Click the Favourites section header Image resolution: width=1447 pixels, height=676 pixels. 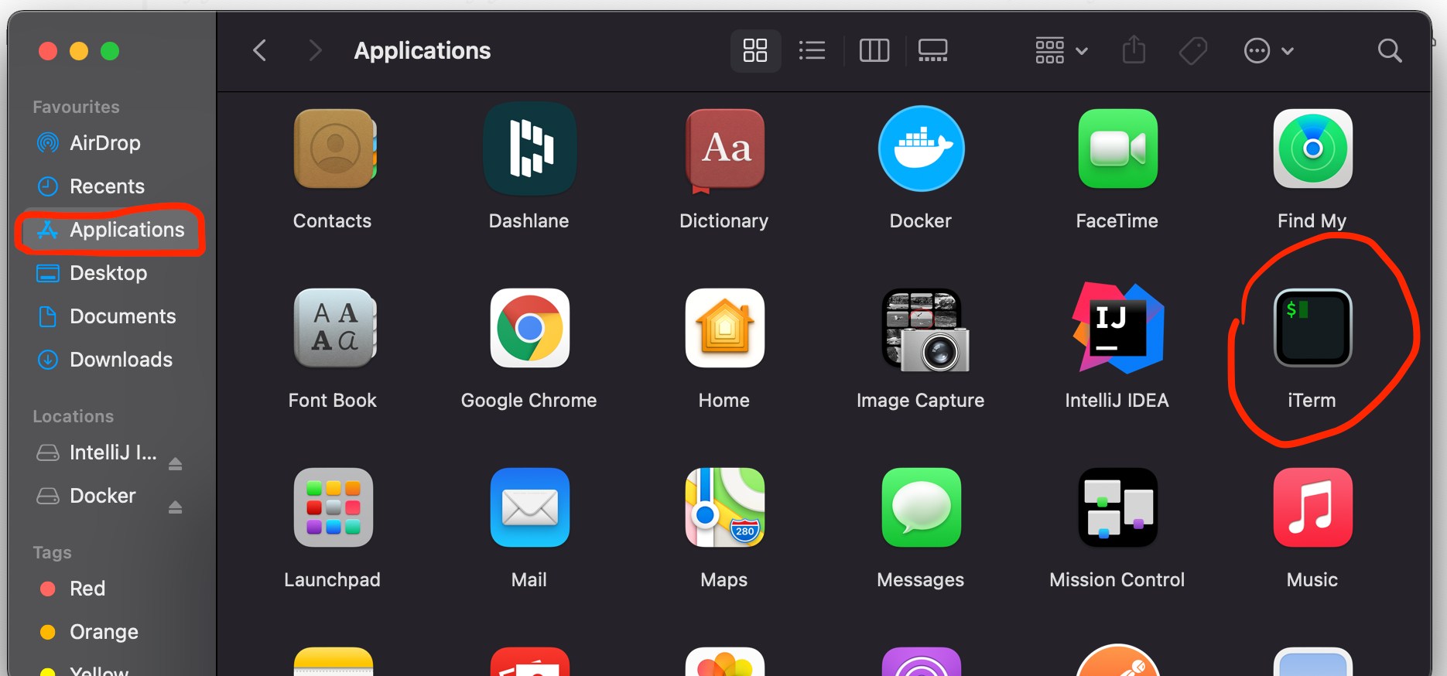pos(76,107)
